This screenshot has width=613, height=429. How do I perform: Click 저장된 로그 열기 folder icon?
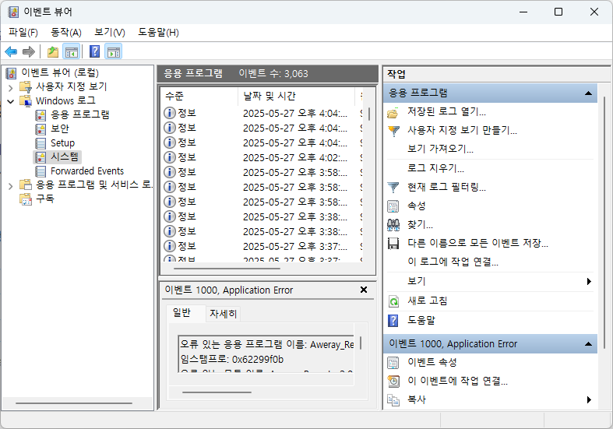pyautogui.click(x=393, y=113)
